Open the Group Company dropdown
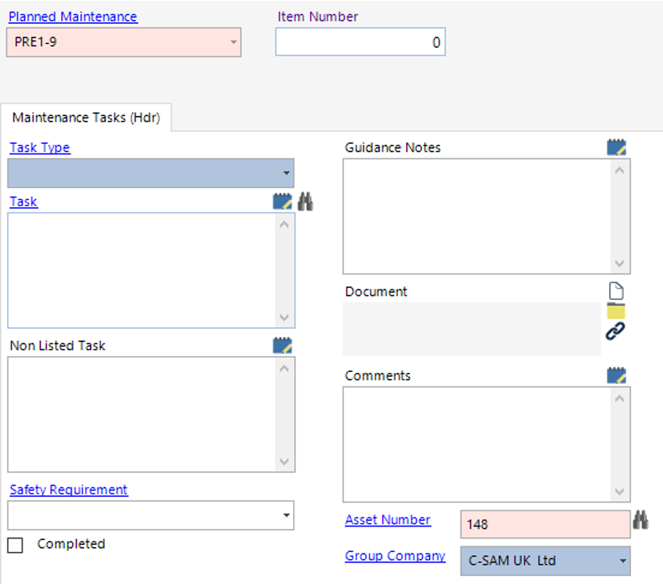Viewport: 663px width, 584px height. 621,561
